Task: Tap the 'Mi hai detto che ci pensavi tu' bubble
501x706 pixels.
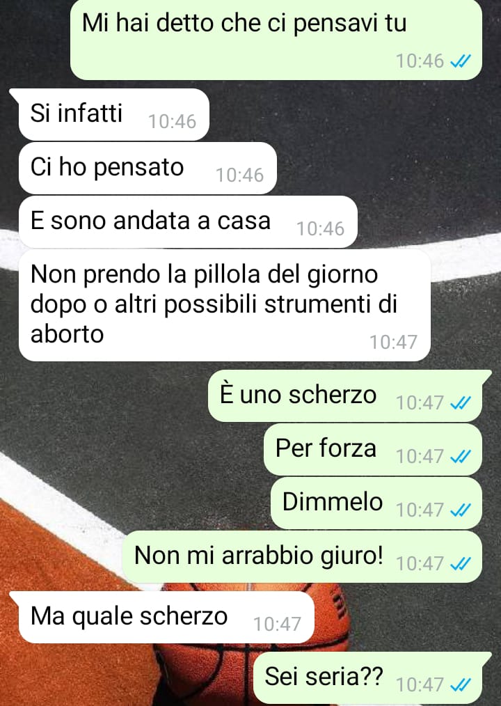Action: pyautogui.click(x=276, y=40)
